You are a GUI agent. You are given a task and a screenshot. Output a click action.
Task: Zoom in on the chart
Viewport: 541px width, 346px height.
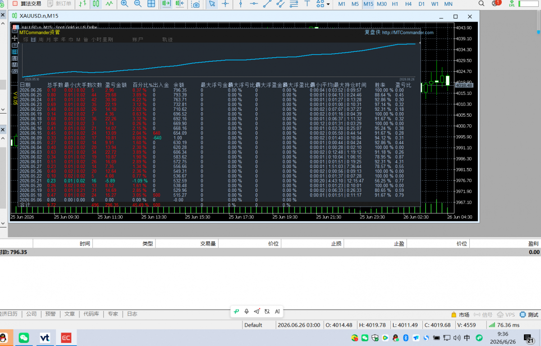(124, 4)
